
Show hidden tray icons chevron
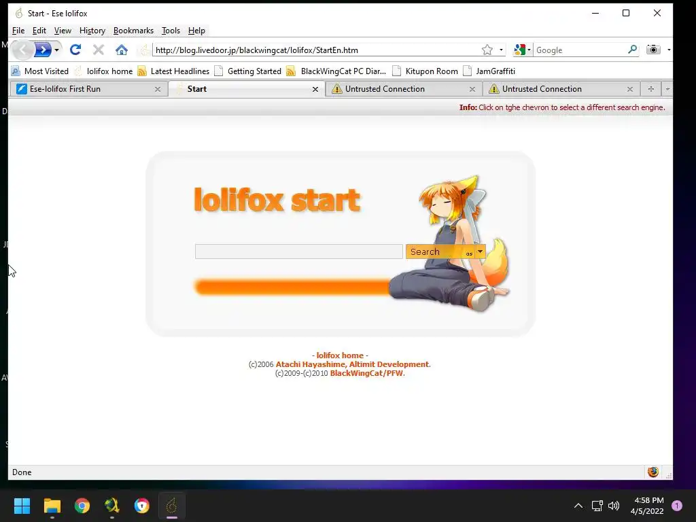578,506
